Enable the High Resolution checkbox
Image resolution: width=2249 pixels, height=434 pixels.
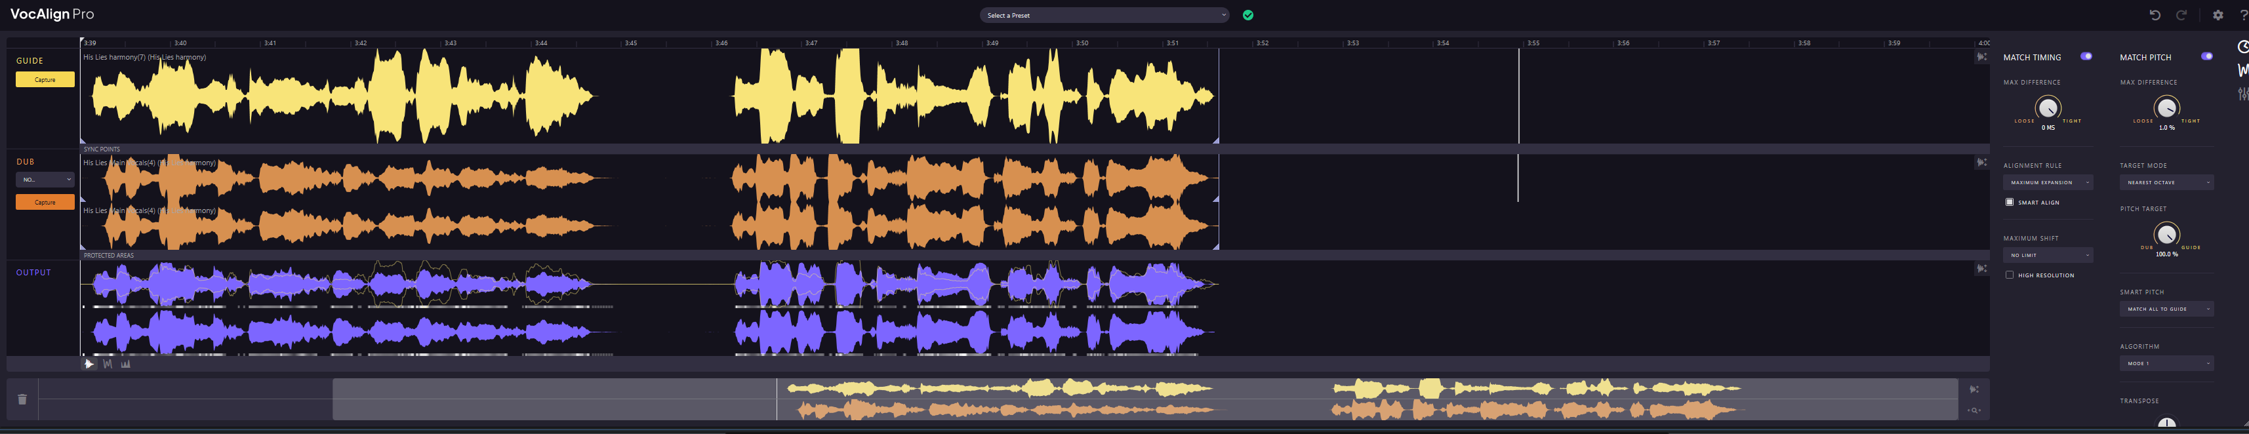2010,275
